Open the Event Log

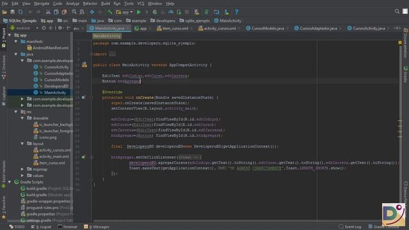pyautogui.click(x=350, y=227)
